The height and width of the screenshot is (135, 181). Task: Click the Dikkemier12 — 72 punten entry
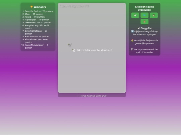(38, 23)
